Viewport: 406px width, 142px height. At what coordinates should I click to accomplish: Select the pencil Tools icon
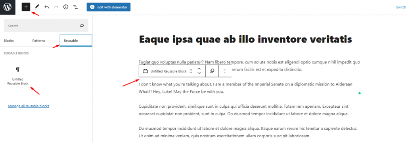pos(37,7)
